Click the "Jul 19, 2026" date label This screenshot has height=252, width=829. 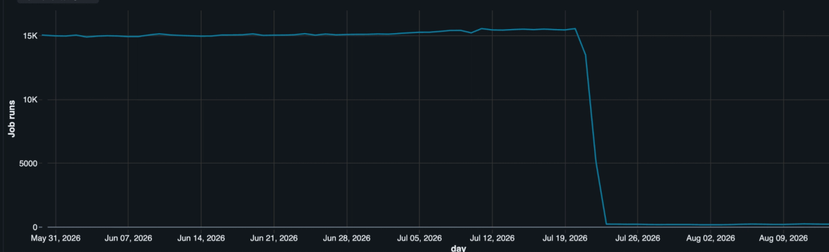coord(565,238)
